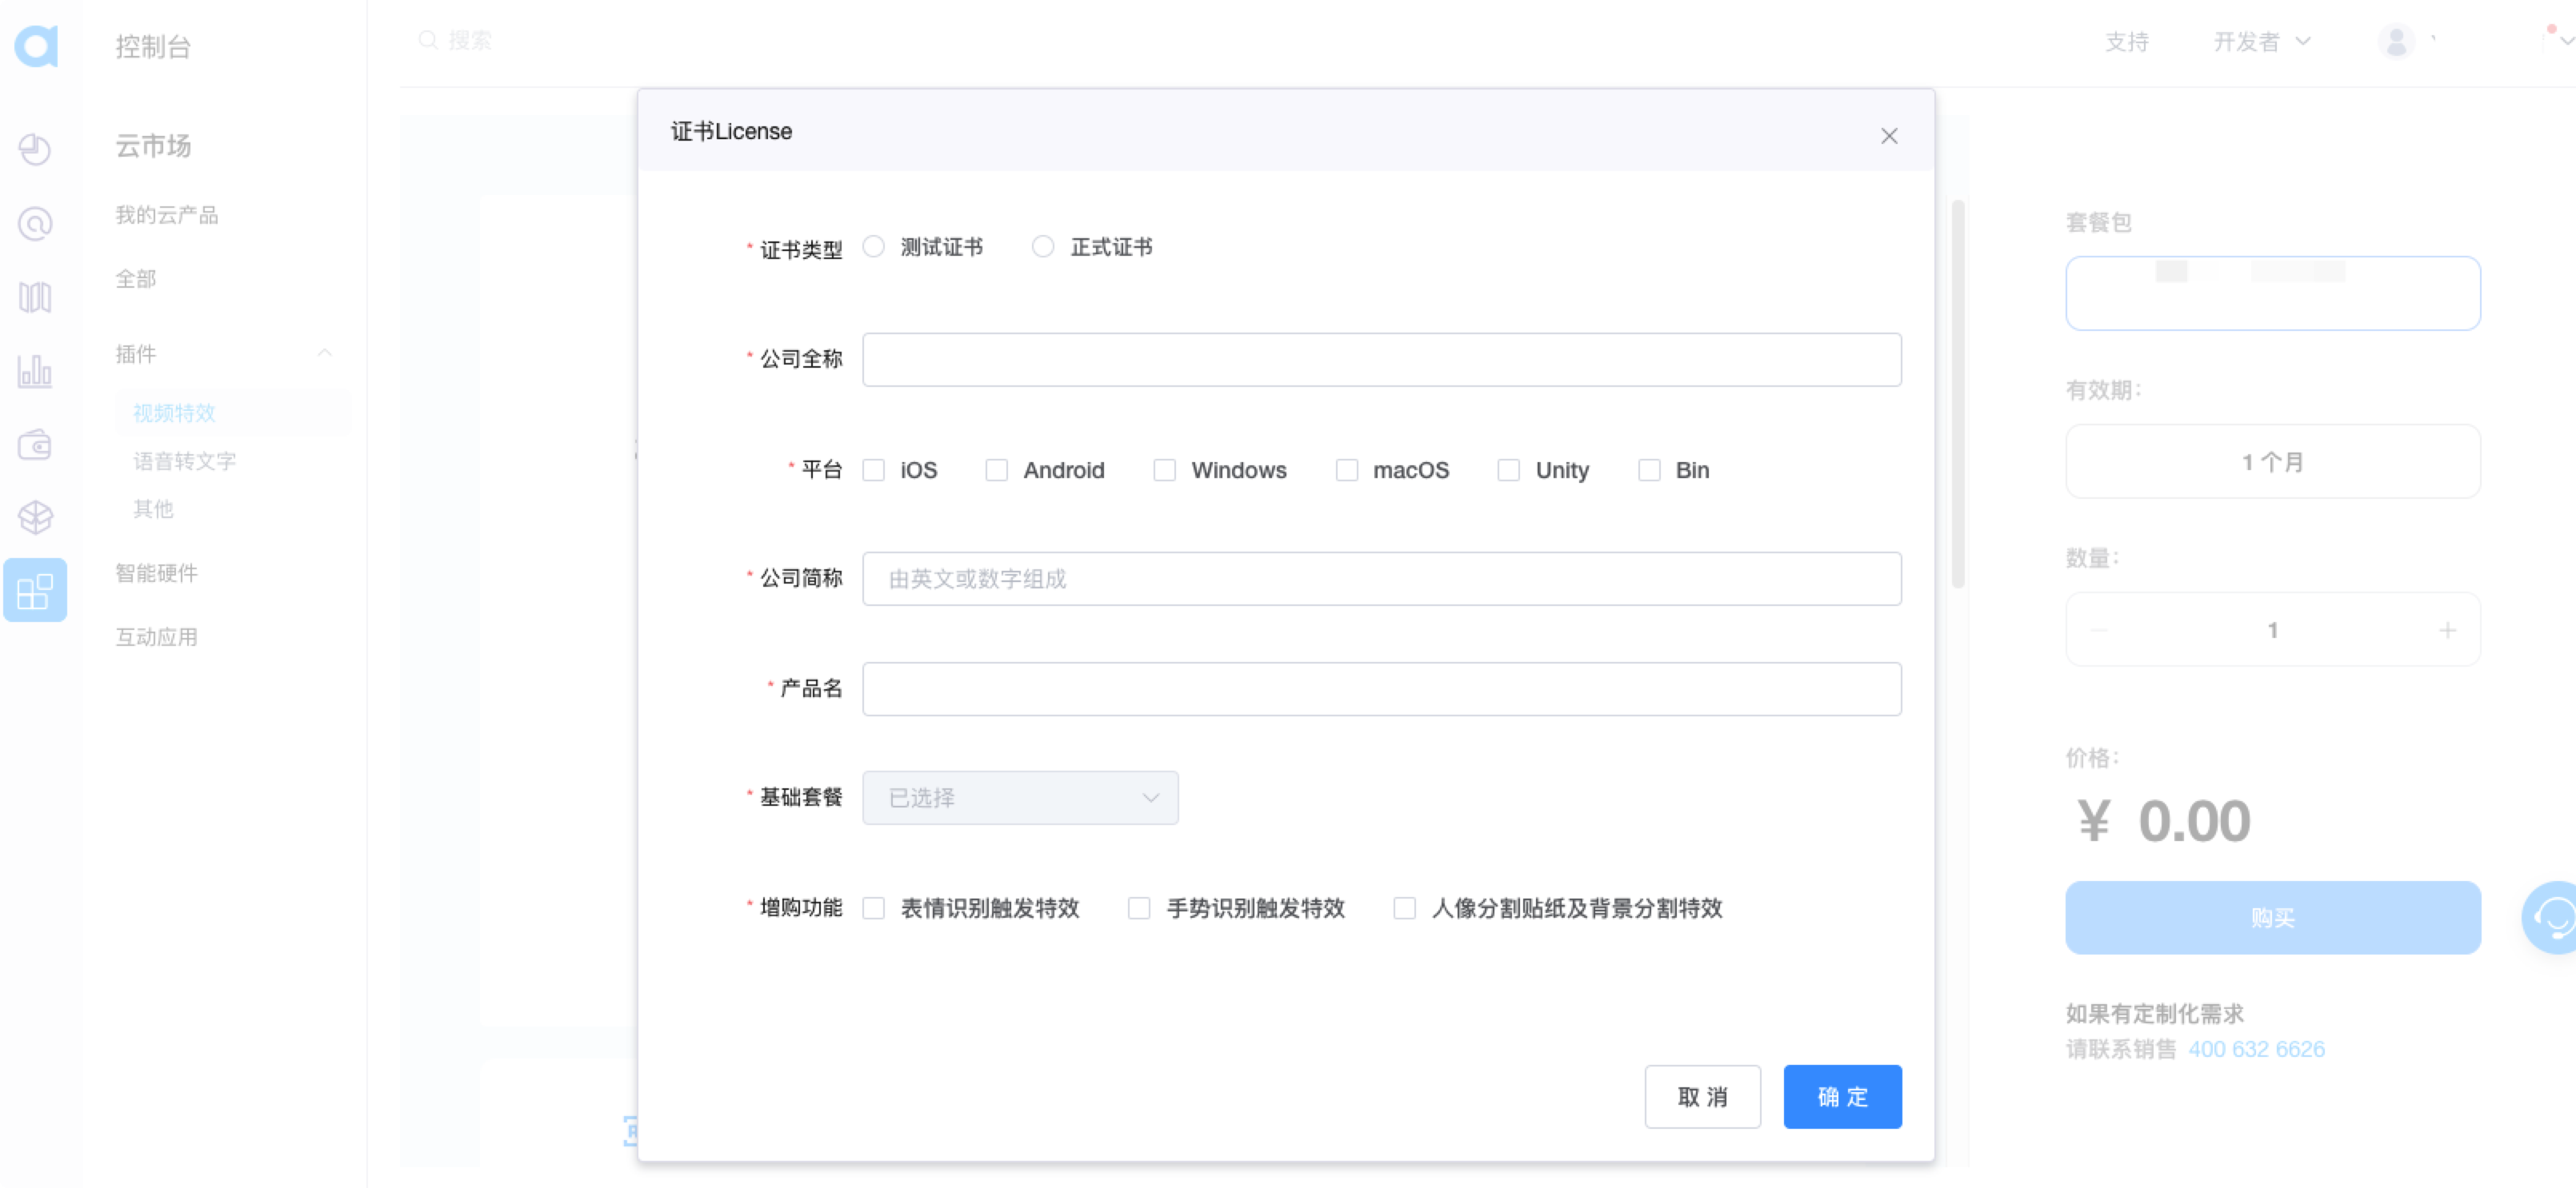Select the 正式证书 radio button
Viewport: 2576px width, 1188px height.
(1043, 247)
